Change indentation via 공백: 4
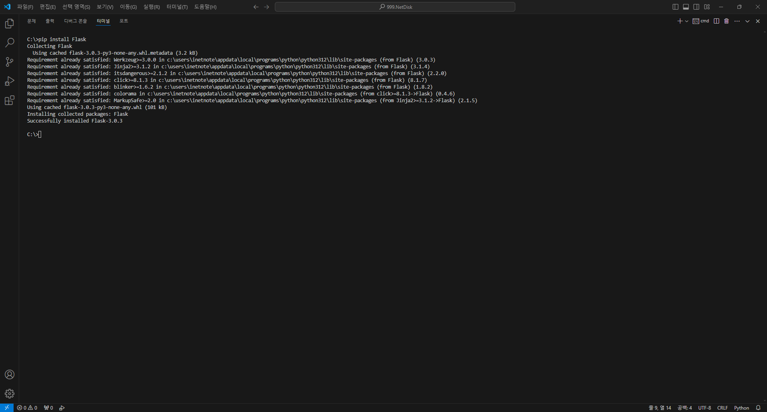 tap(685, 408)
